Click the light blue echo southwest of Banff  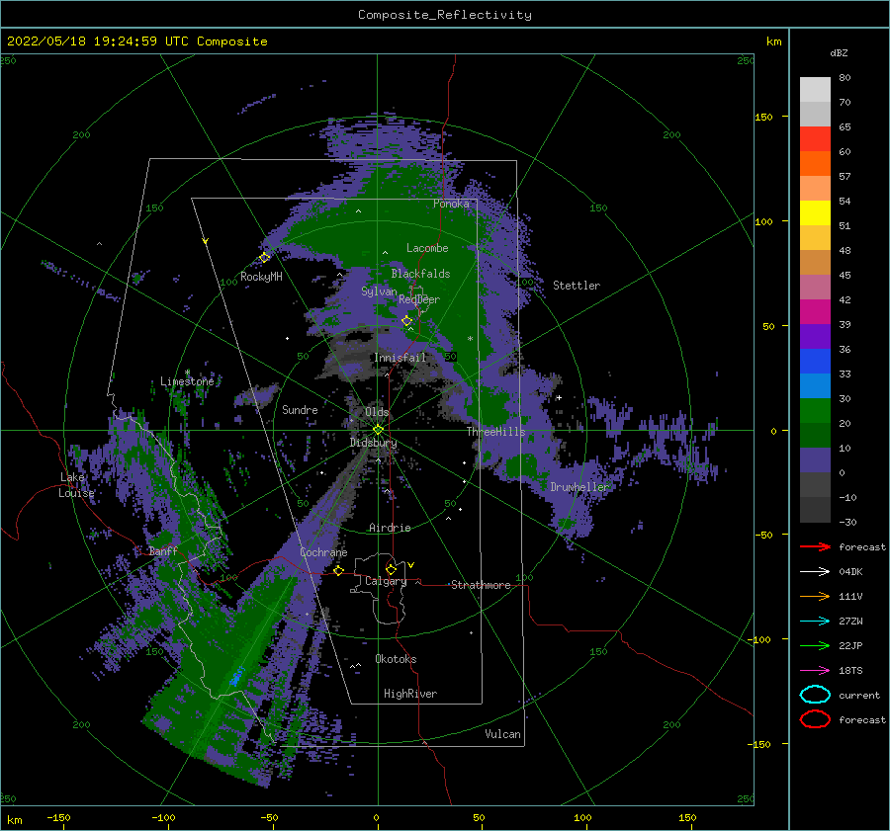pos(238,676)
